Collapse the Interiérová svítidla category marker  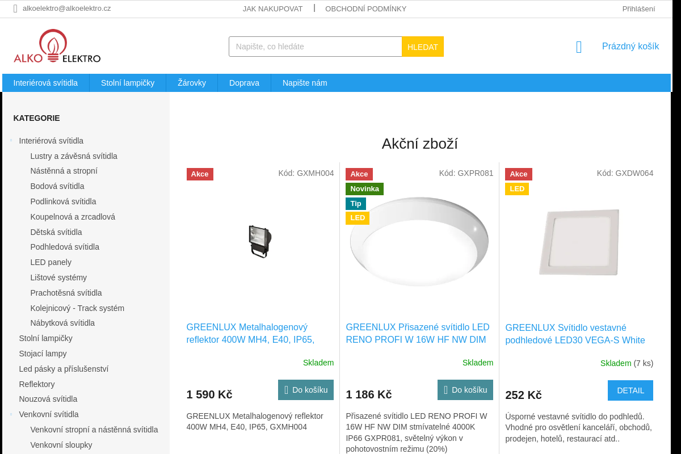tap(11, 140)
